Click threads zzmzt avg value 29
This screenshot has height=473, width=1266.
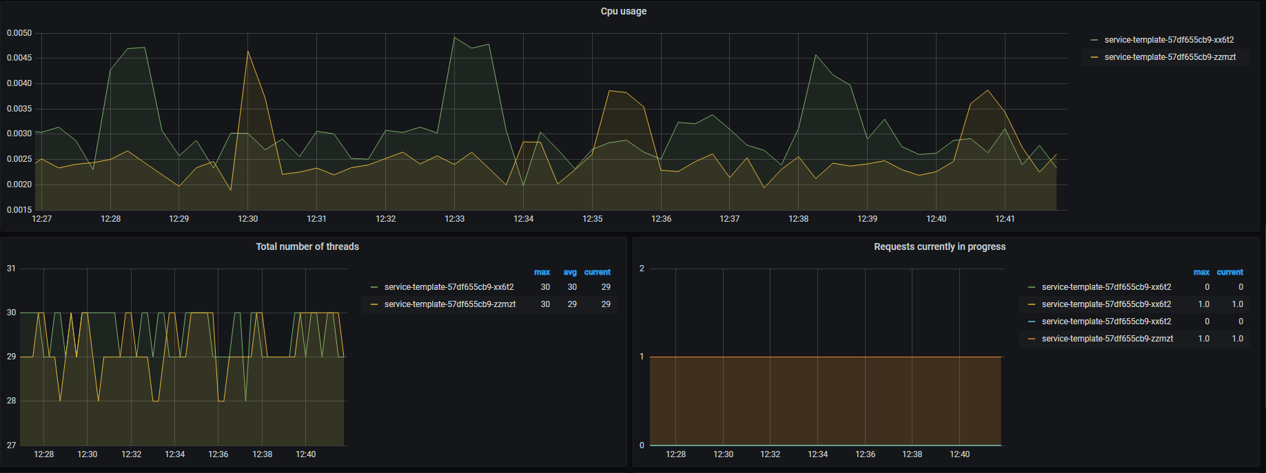572,304
